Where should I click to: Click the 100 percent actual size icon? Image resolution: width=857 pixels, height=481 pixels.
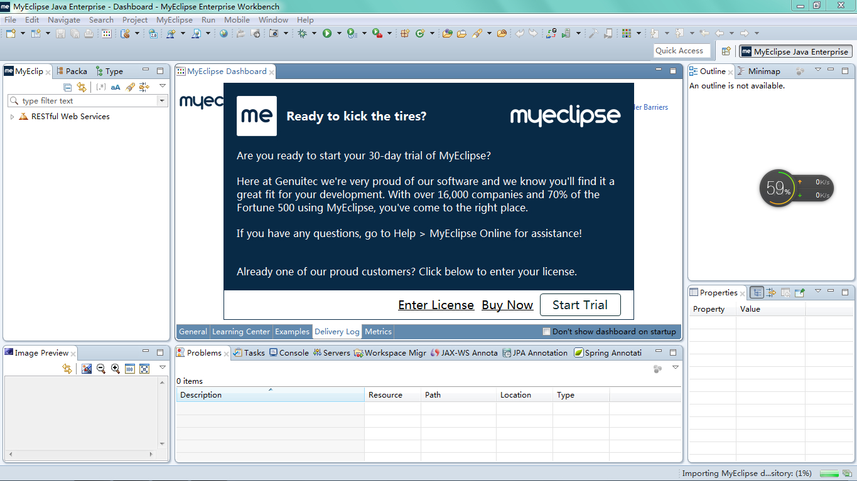click(x=130, y=369)
